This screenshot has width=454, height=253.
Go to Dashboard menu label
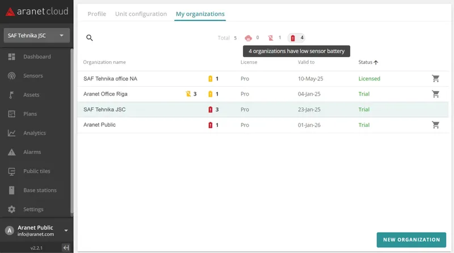[x=37, y=57]
